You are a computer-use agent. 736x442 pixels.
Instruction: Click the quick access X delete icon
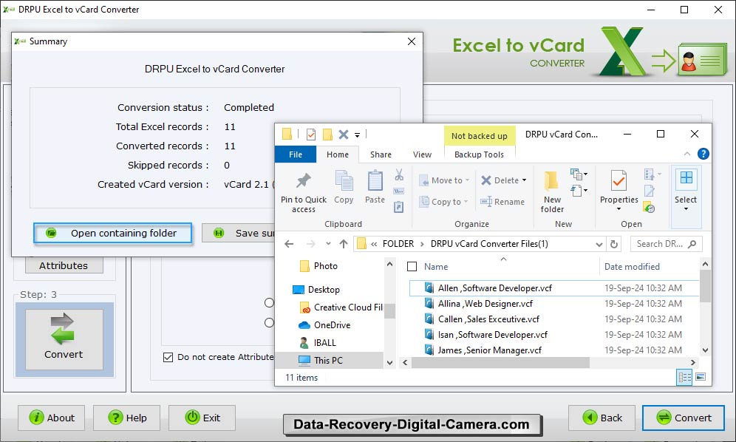343,135
